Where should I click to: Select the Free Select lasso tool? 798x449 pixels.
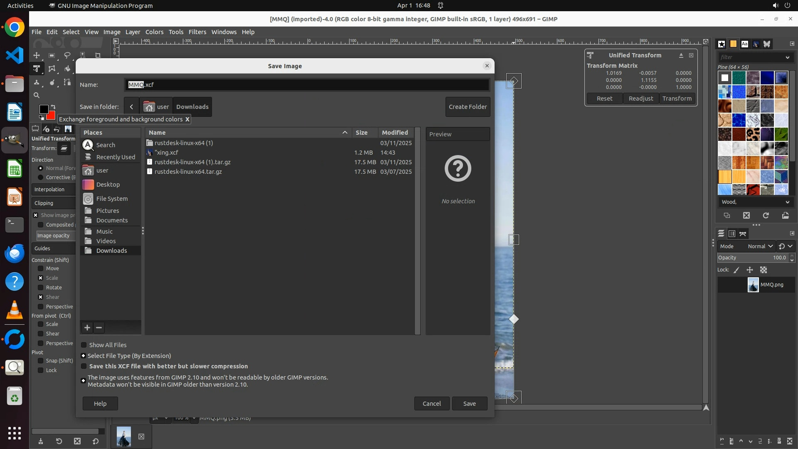pos(67,55)
